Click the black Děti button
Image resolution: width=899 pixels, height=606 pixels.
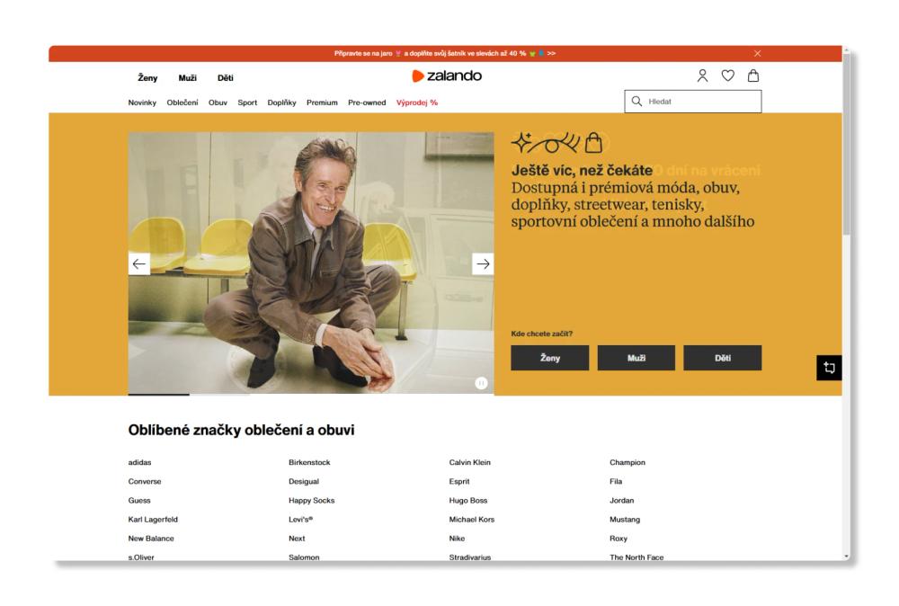pyautogui.click(x=723, y=358)
